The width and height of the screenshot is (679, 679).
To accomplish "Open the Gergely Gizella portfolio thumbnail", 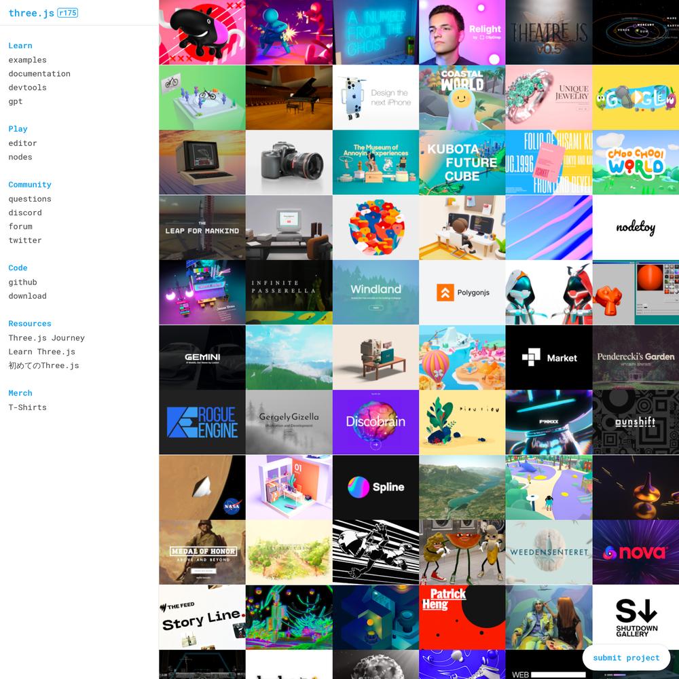I will (x=289, y=422).
